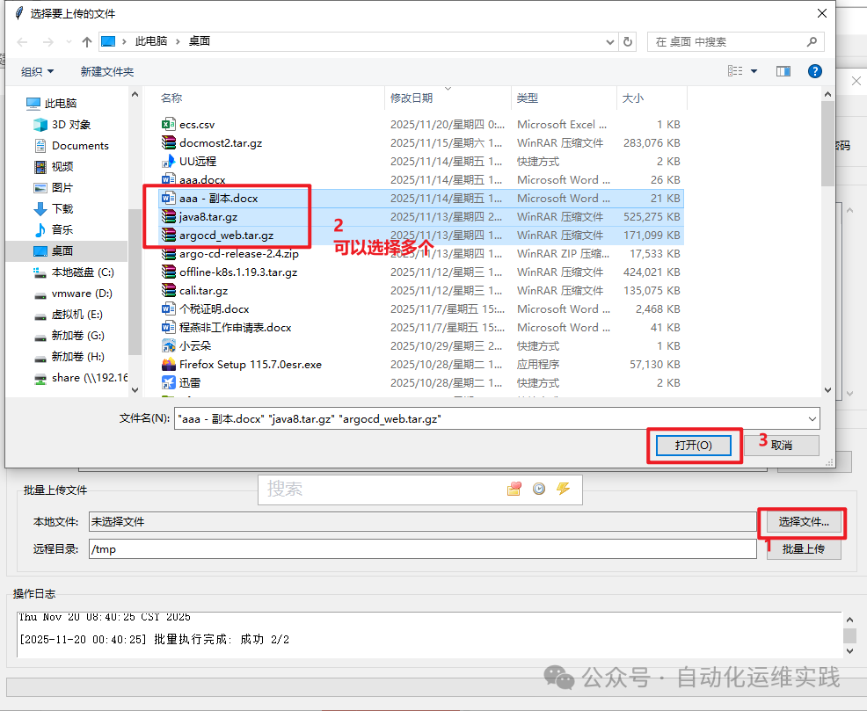Open the 组织 dropdown menu
This screenshot has height=711, width=867.
(37, 72)
